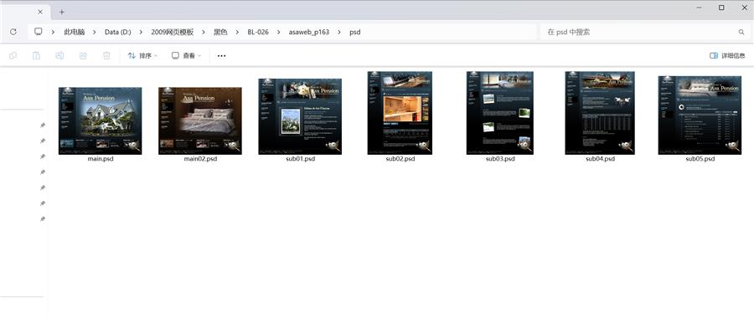Image resolution: width=754 pixels, height=318 pixels.
Task: Expand the chevron after asaweb_p163
Action: click(339, 32)
